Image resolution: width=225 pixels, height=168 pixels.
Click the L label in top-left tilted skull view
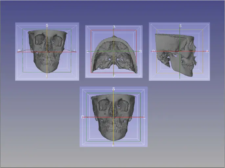pyautogui.click(x=75, y=50)
